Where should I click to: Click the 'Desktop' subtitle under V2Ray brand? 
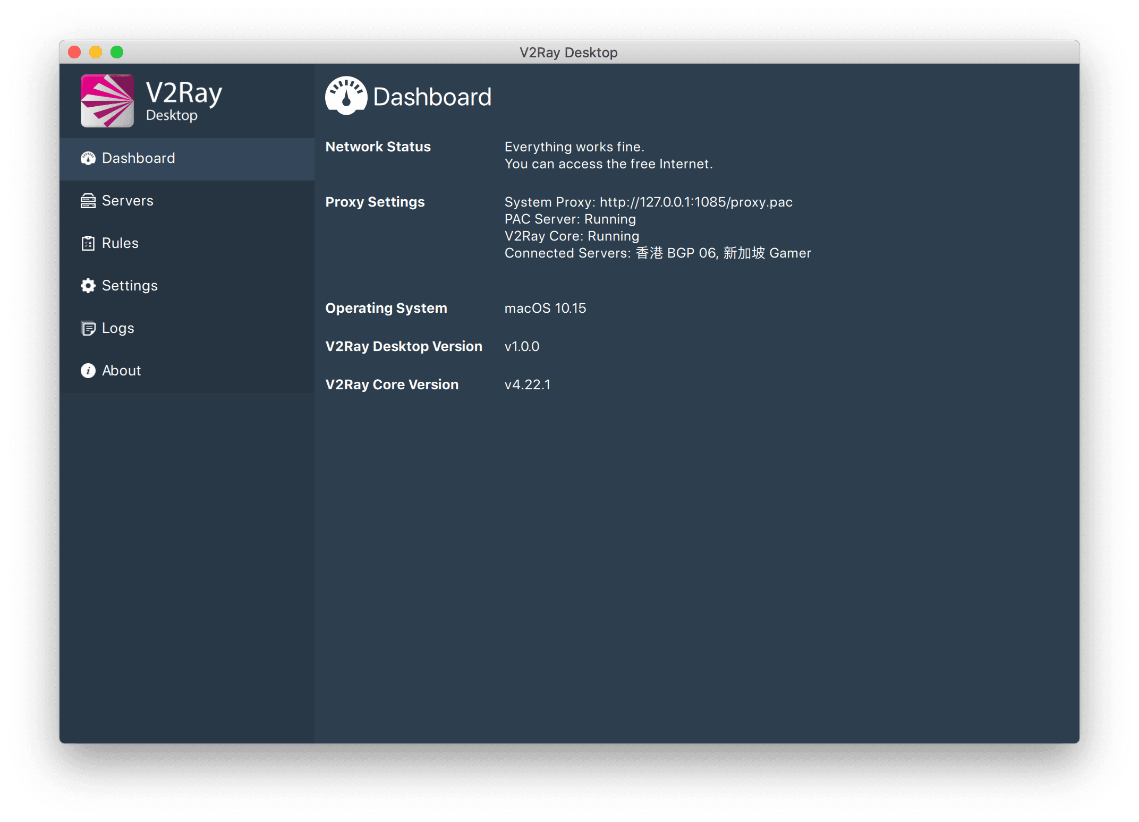point(172,116)
